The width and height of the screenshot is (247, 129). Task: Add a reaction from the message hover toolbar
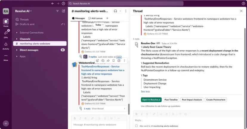(x=97, y=61)
